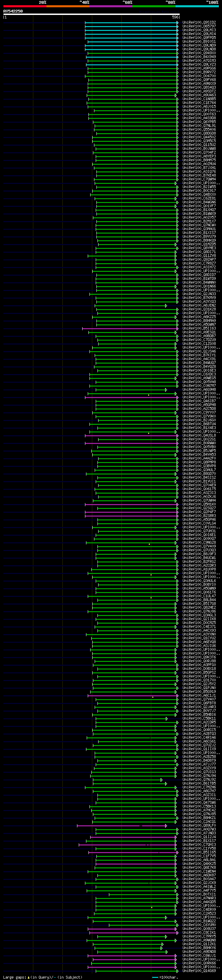This screenshot has width=222, height=980.
Task: Click the cyan ~100% identity legend segment
Action: point(197,6)
